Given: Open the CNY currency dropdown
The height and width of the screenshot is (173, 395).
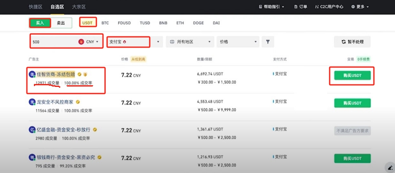Looking at the screenshot, I should click(89, 42).
